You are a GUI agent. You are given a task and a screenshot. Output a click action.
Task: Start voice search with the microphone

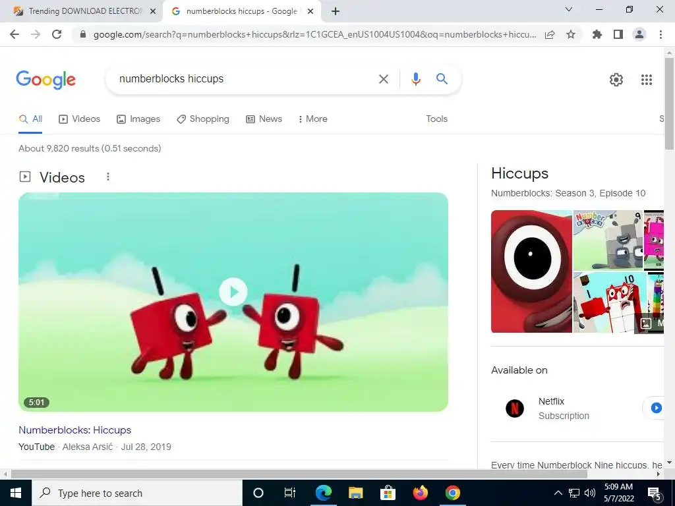[415, 79]
